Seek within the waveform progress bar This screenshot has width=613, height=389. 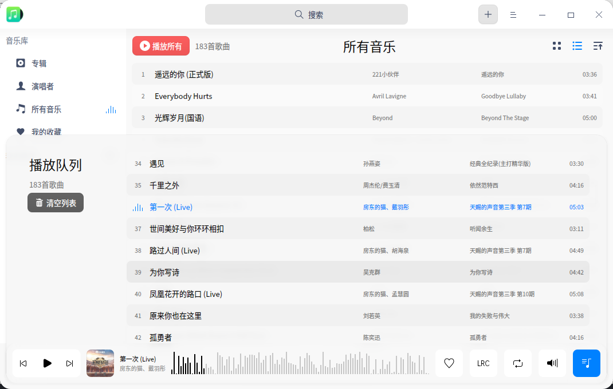pyautogui.click(x=300, y=363)
